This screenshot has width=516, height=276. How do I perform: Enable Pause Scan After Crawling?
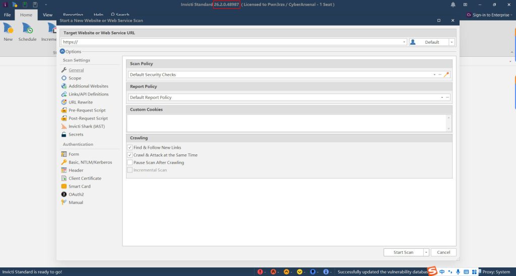(130, 163)
